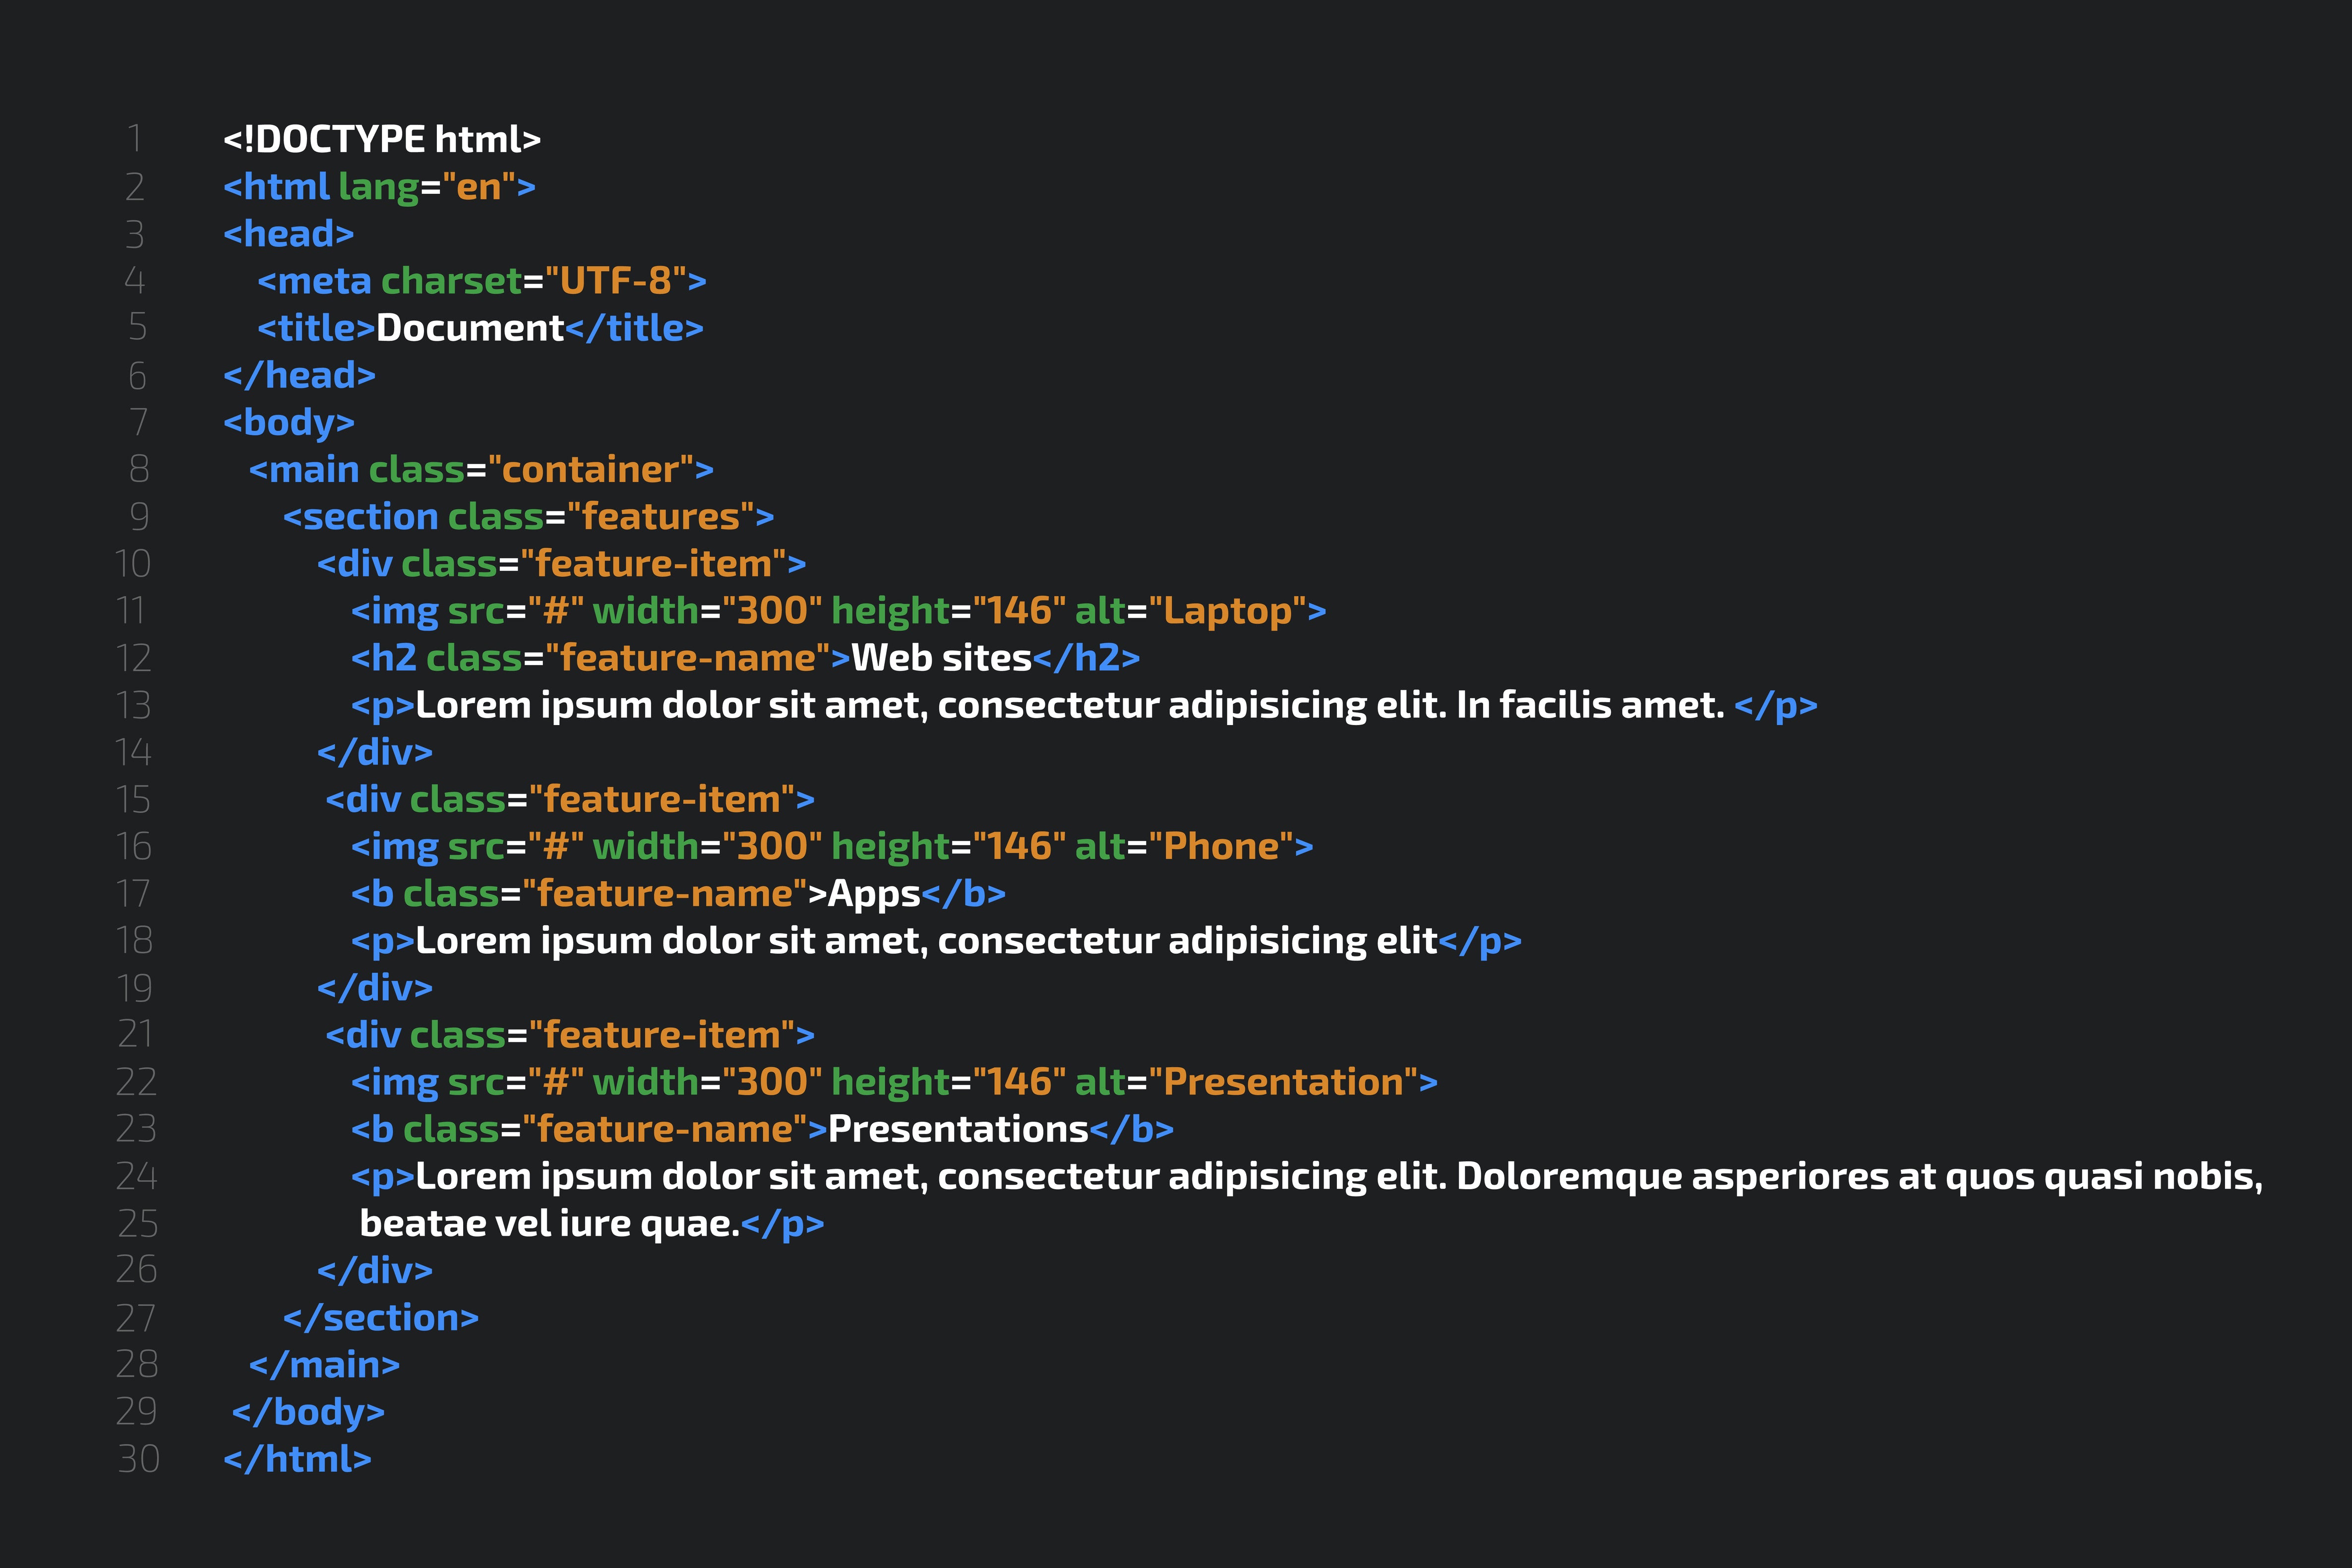Screen dimensions: 2352x1568
Task: Click the closing section tag
Action: (x=380, y=1318)
